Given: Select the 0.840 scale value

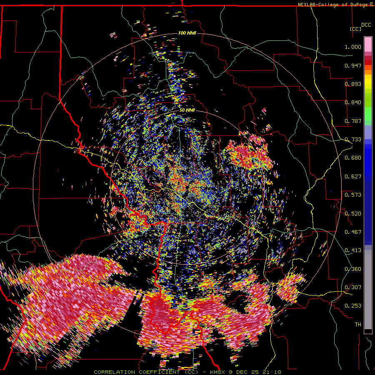Looking at the screenshot, I should click(353, 102).
